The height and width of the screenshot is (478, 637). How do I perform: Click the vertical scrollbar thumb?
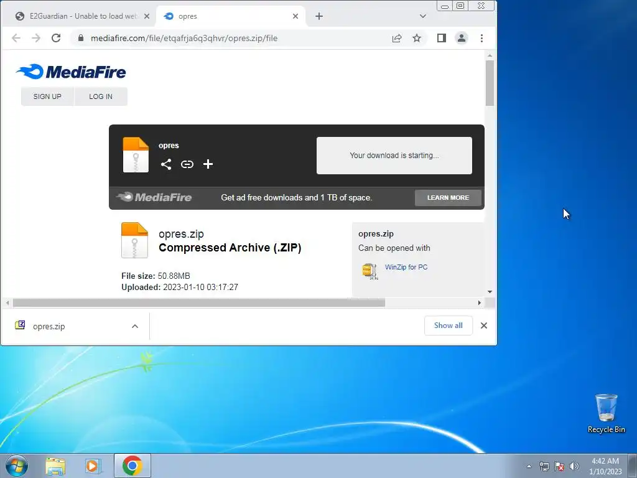(x=490, y=83)
